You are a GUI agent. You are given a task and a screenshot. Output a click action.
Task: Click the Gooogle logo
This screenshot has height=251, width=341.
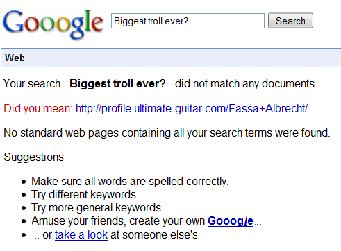(x=53, y=24)
